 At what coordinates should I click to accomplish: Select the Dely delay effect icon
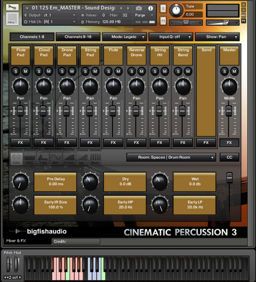pyautogui.click(x=56, y=159)
